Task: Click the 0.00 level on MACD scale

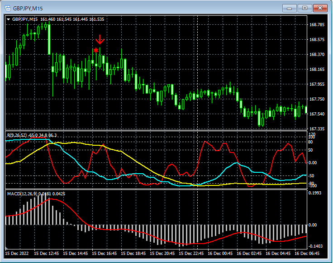Action: [x=314, y=224]
